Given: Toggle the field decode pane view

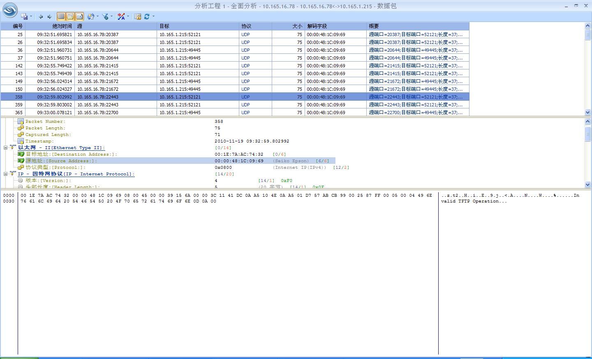Looking at the screenshot, I should tap(70, 17).
